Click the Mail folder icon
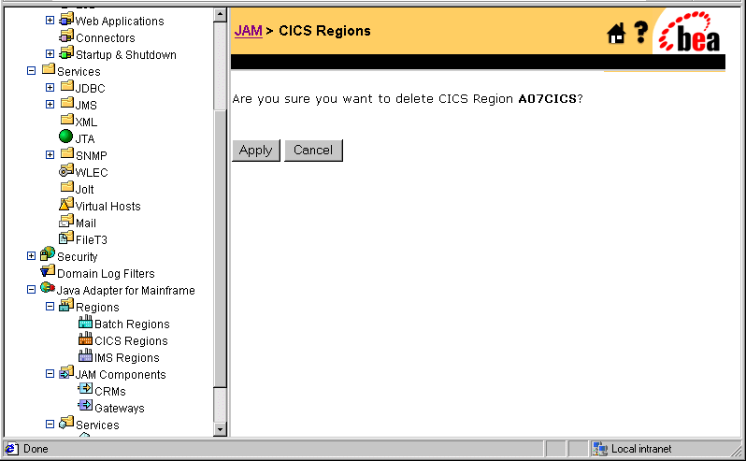Image resolution: width=746 pixels, height=461 pixels. [66, 221]
